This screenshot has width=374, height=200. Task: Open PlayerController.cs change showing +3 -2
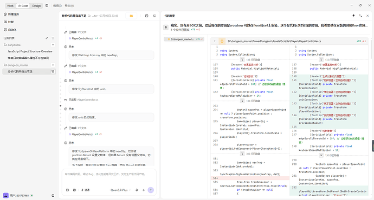(85, 72)
